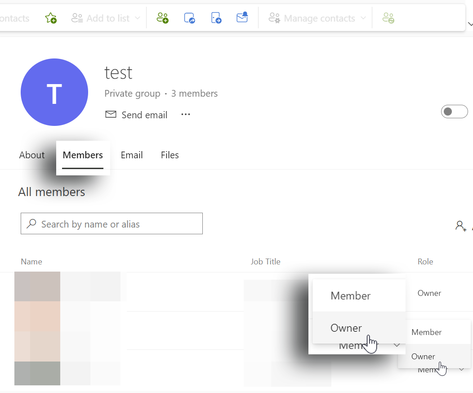Click the magnifier icon in the search box
This screenshot has width=473, height=393.
[x=31, y=224]
